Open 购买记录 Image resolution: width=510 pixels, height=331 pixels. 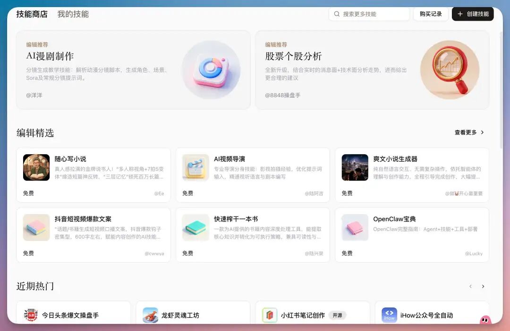tap(430, 14)
